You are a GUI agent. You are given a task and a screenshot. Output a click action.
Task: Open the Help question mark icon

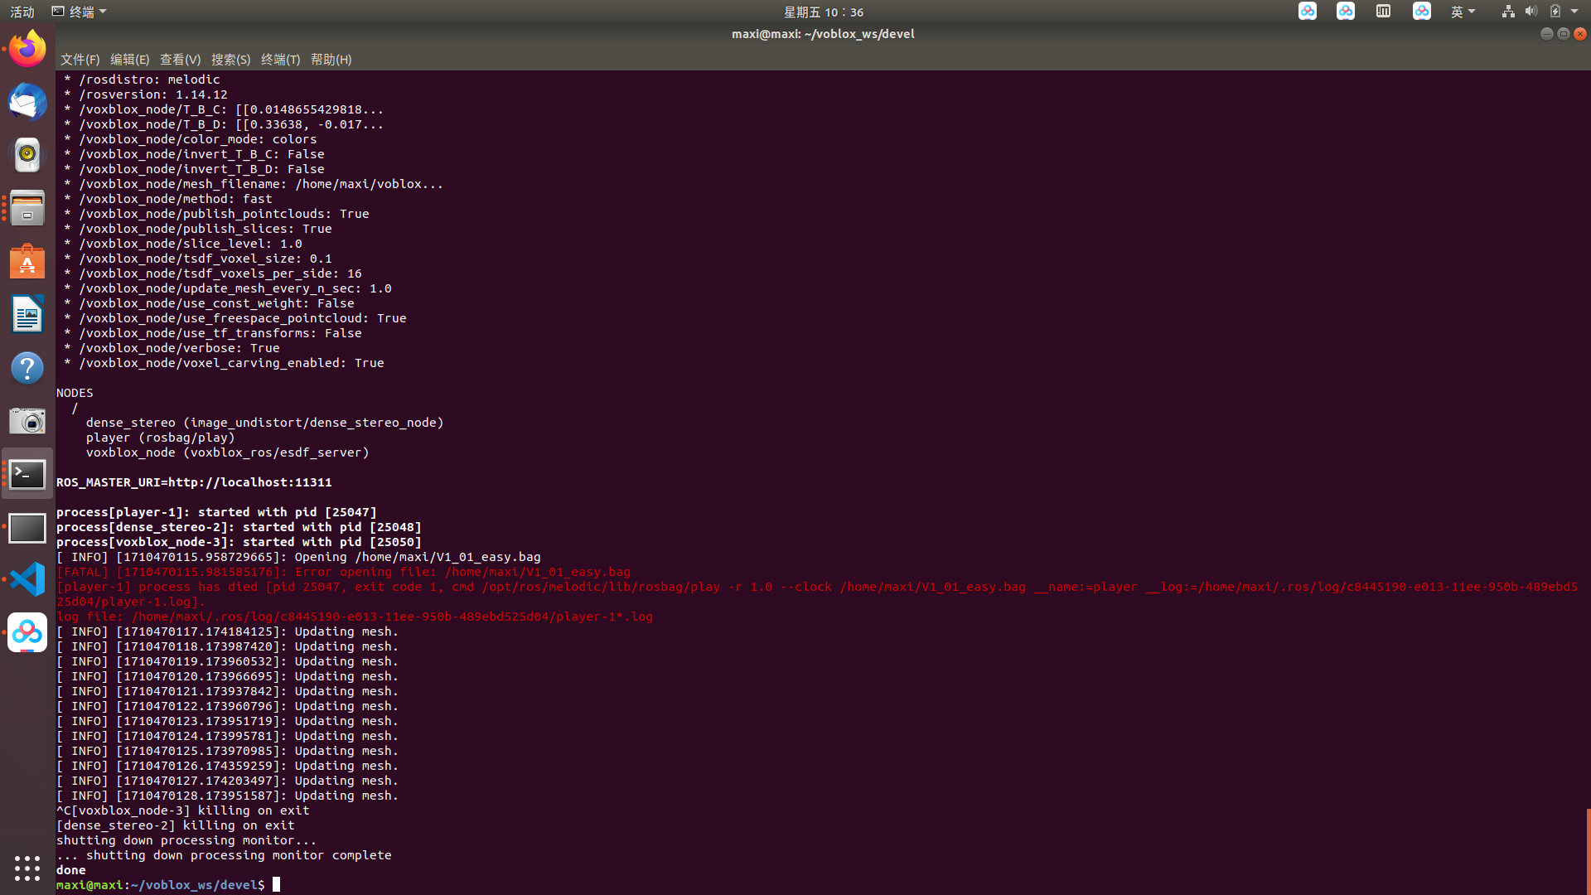coord(27,368)
